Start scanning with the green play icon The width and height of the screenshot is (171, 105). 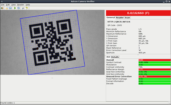click(x=15, y=8)
